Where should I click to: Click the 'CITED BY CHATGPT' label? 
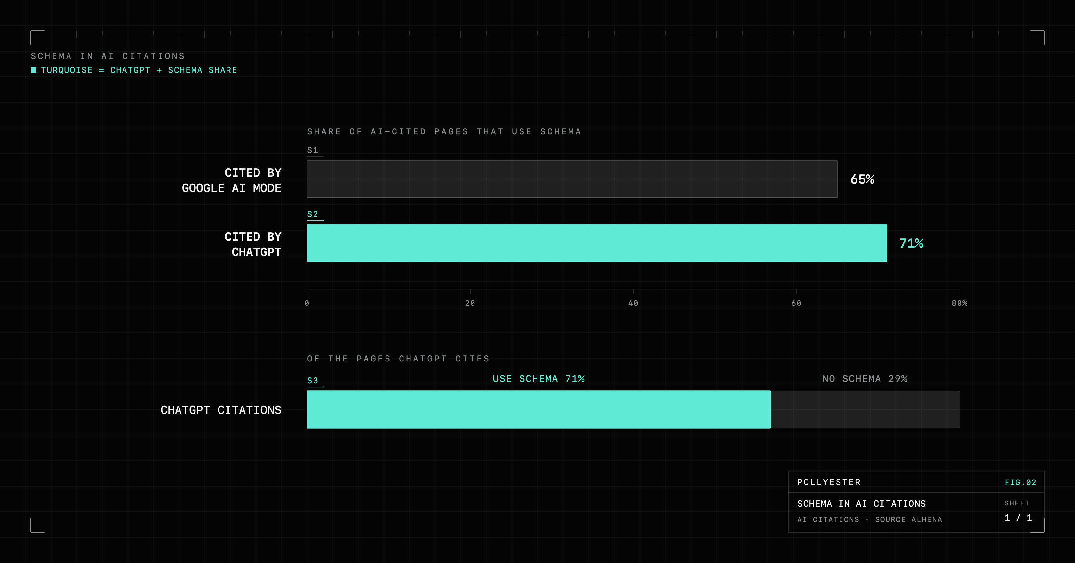pos(253,244)
